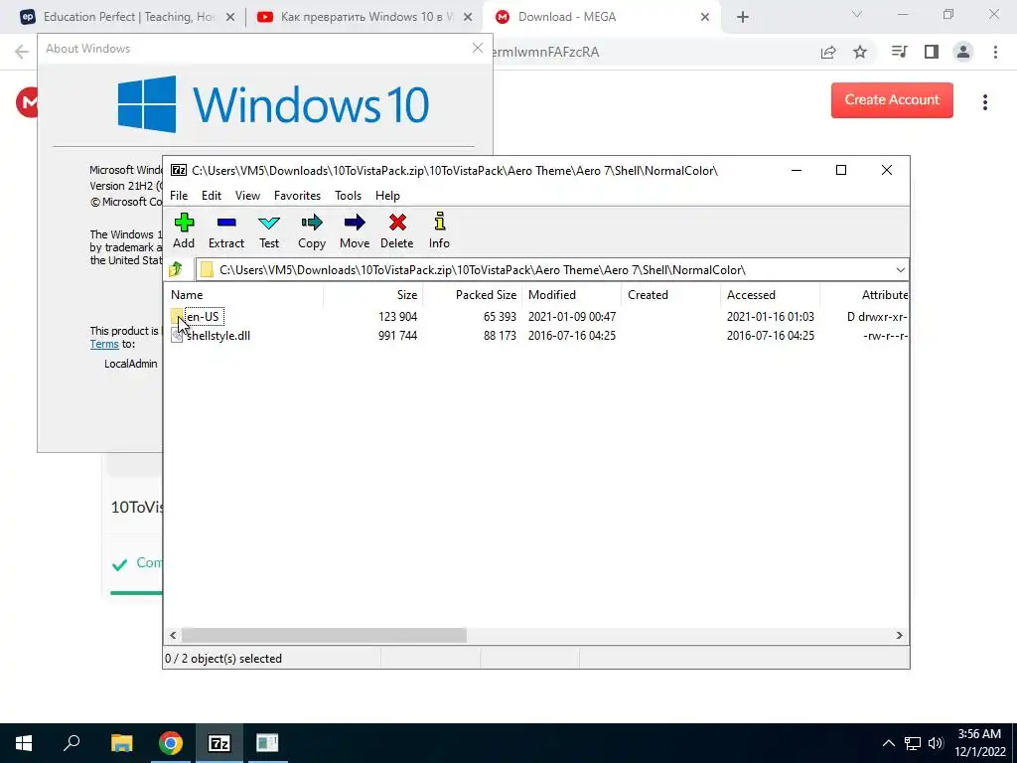Show hidden system tray icons
The image size is (1017, 763).
(x=889, y=743)
